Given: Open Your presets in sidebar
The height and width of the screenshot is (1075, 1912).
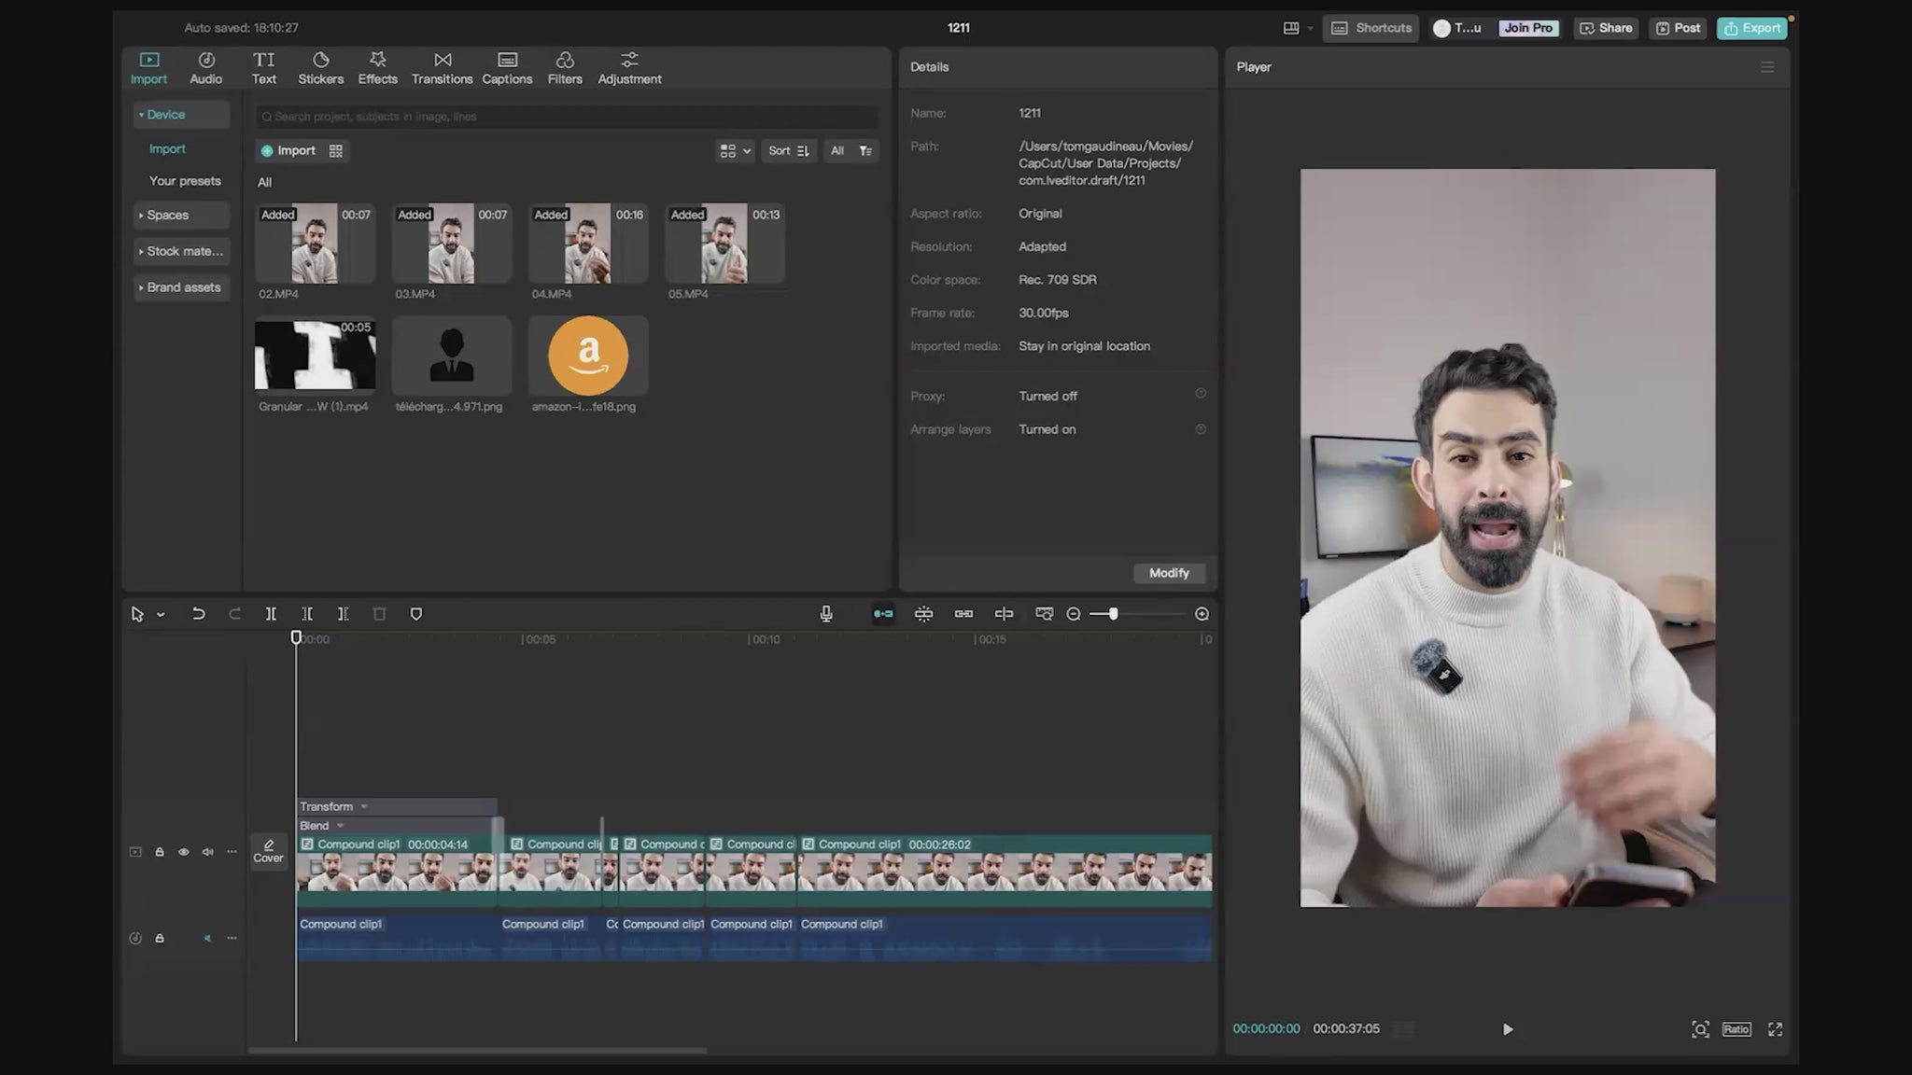Looking at the screenshot, I should 185,181.
